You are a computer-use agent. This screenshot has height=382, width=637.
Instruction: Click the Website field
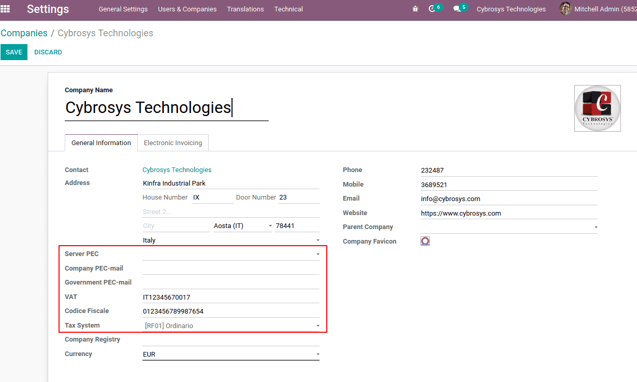coord(509,214)
